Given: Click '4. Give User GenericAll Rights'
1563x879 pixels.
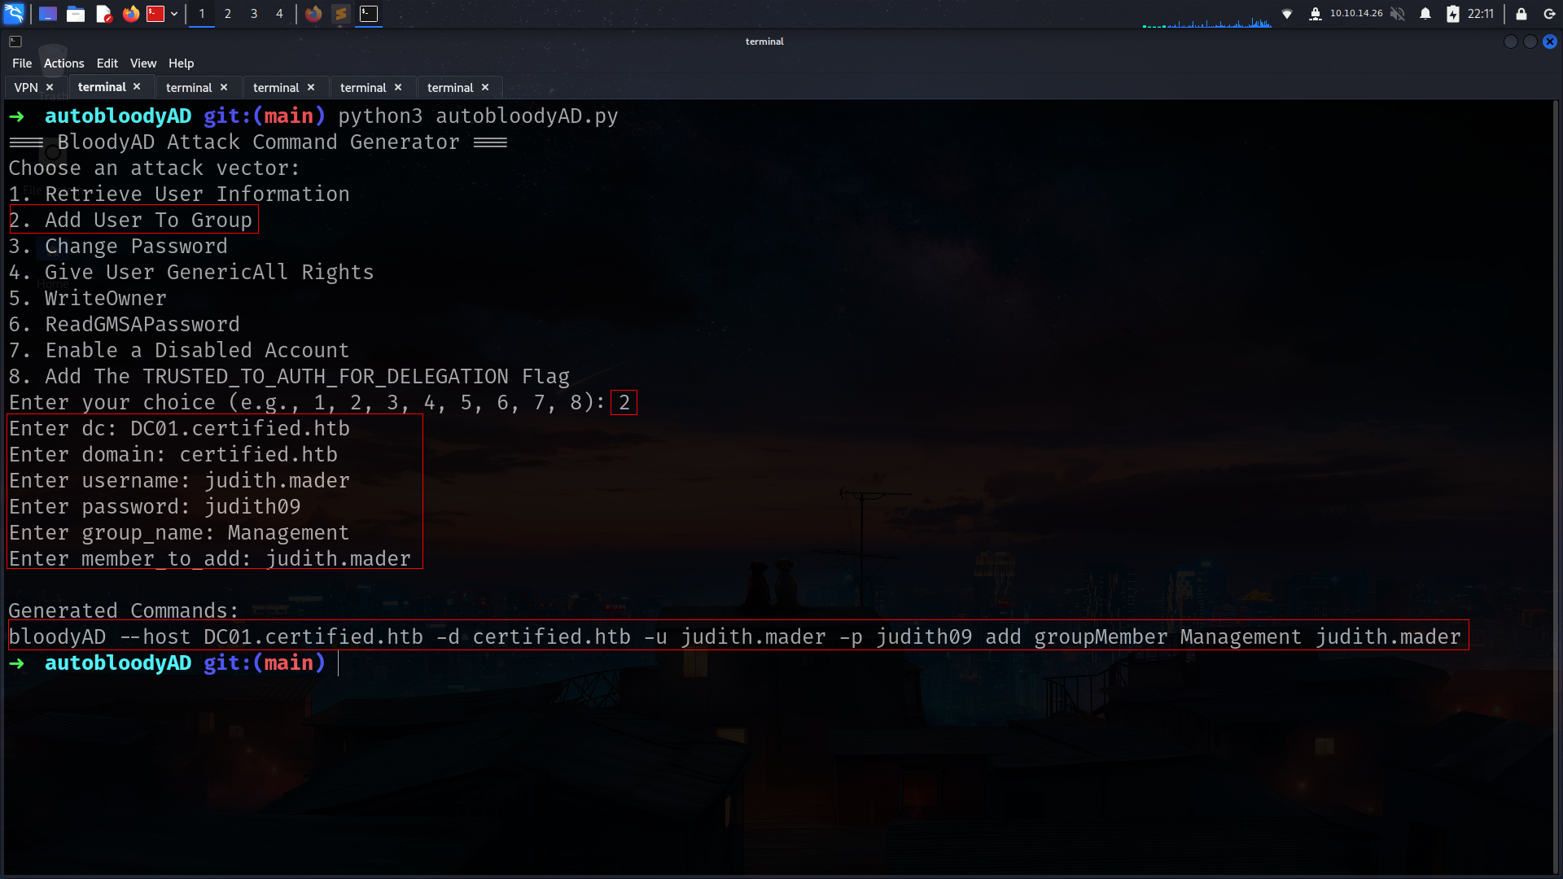Looking at the screenshot, I should click(x=191, y=273).
